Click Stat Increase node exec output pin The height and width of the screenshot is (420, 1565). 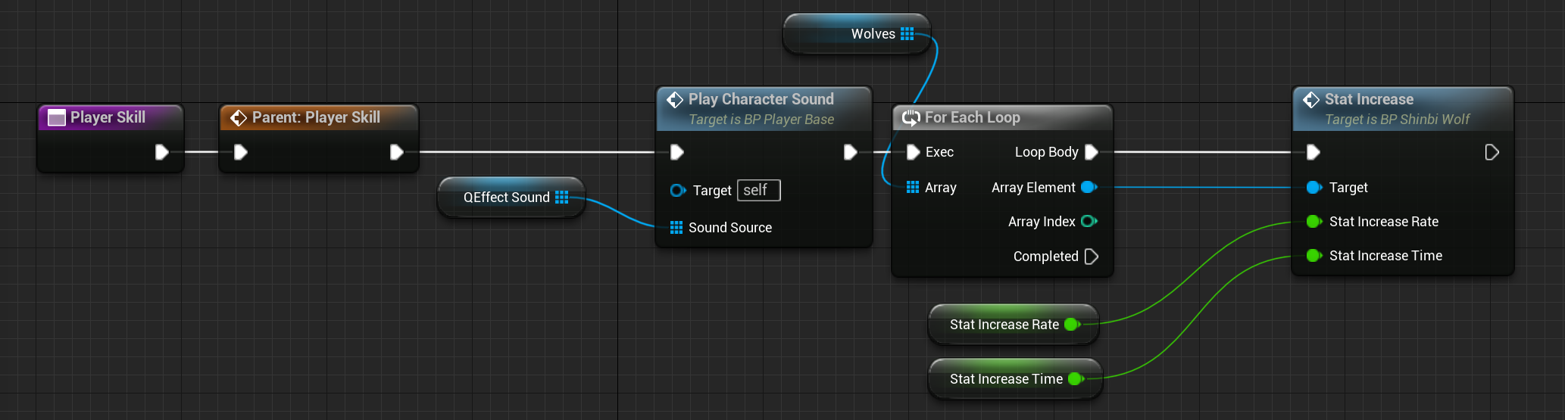1492,152
